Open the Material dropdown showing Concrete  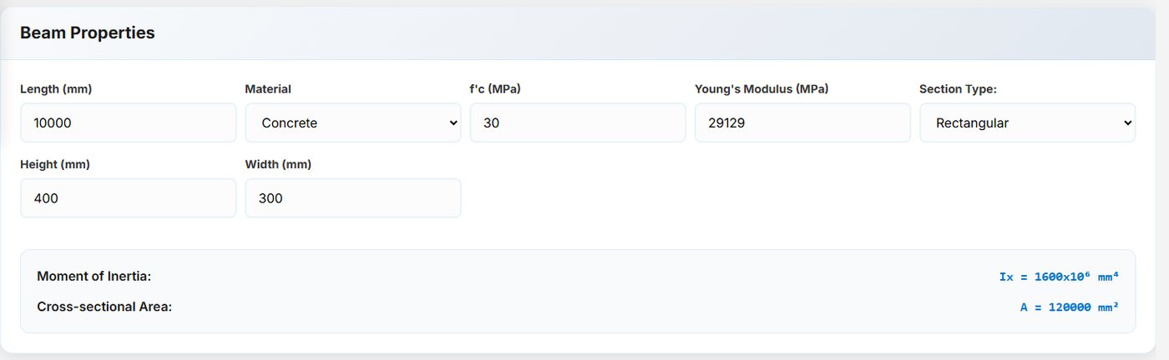tap(353, 122)
